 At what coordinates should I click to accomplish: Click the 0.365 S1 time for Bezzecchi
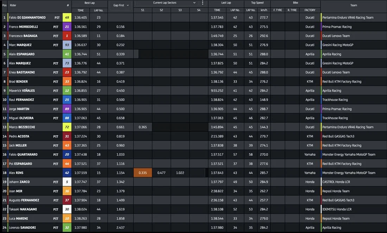142,127
